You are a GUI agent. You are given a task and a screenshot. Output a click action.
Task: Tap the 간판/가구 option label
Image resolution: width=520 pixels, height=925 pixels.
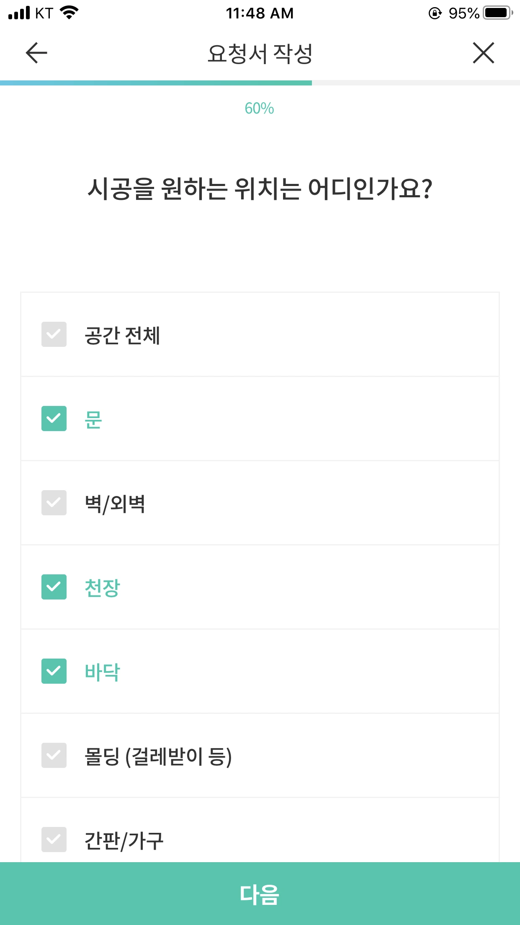point(124,841)
